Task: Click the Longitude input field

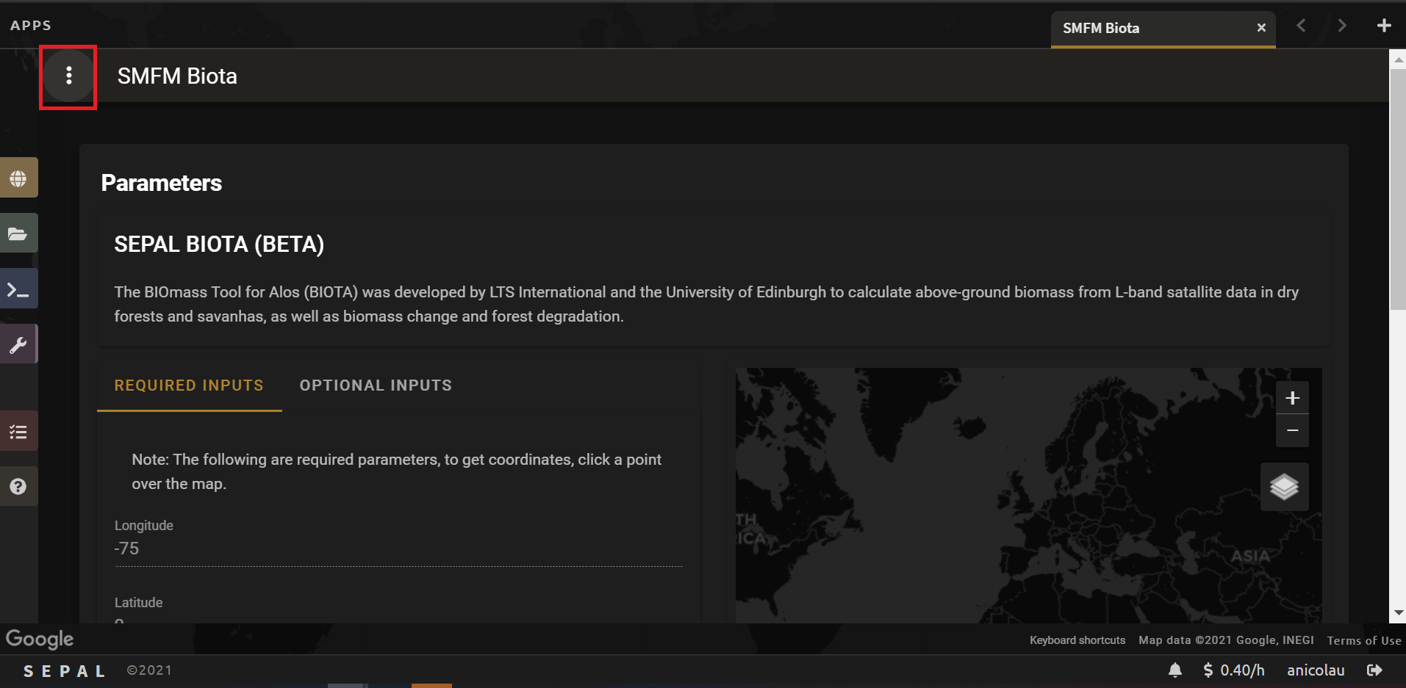Action: (x=398, y=548)
